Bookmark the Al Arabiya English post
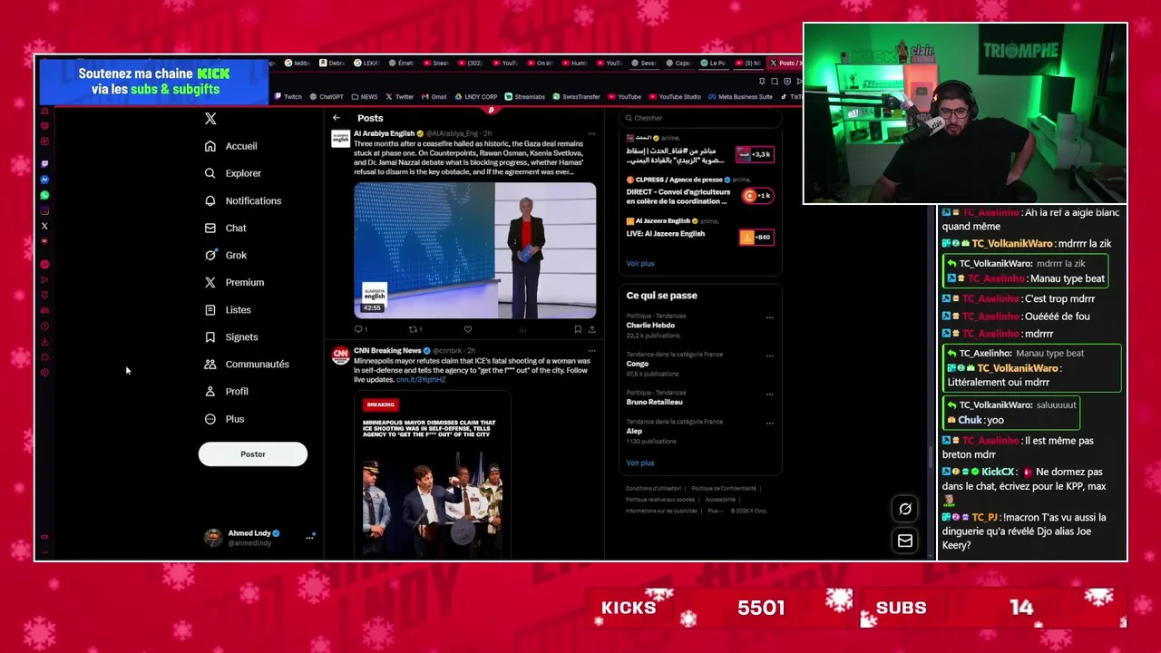1161x653 pixels. (x=578, y=329)
